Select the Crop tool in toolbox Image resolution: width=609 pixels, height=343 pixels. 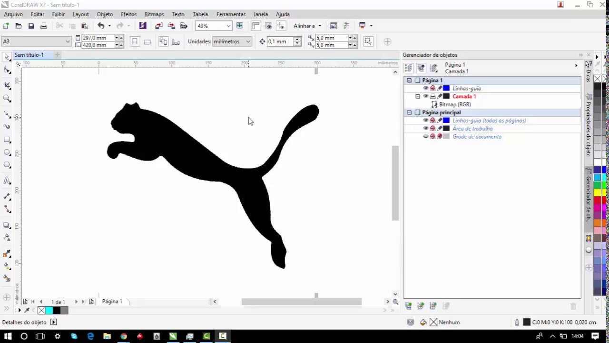coord(7,85)
